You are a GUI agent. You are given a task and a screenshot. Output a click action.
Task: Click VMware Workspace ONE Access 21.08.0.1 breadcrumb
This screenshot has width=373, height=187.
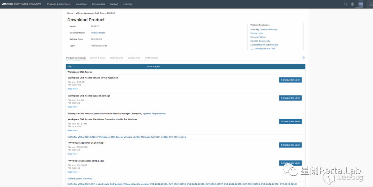click(x=95, y=13)
